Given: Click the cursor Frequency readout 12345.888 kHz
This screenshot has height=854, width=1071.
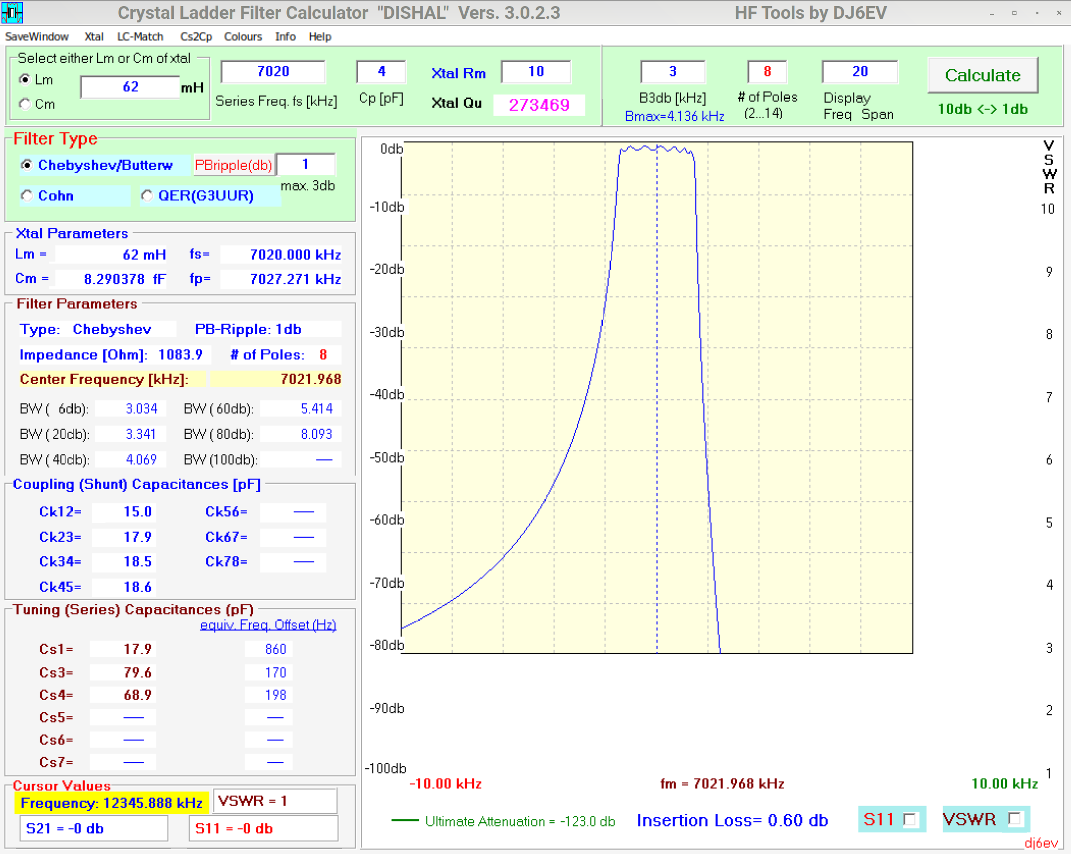Looking at the screenshot, I should coord(111,803).
